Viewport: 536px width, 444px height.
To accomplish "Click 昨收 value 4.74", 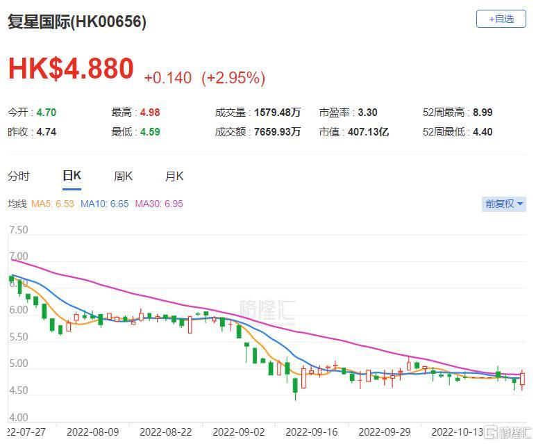I will (x=47, y=132).
